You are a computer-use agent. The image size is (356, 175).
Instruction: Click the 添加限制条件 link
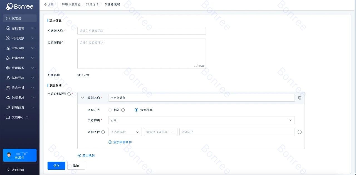pyautogui.click(x=120, y=142)
